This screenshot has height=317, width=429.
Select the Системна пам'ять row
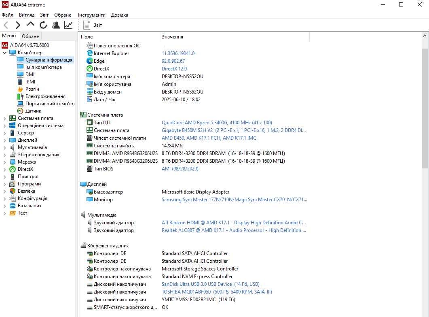tap(194, 146)
